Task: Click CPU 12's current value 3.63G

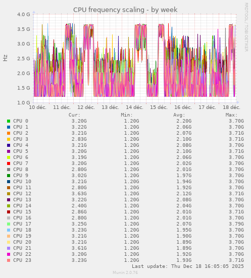Action: [x=79, y=194]
